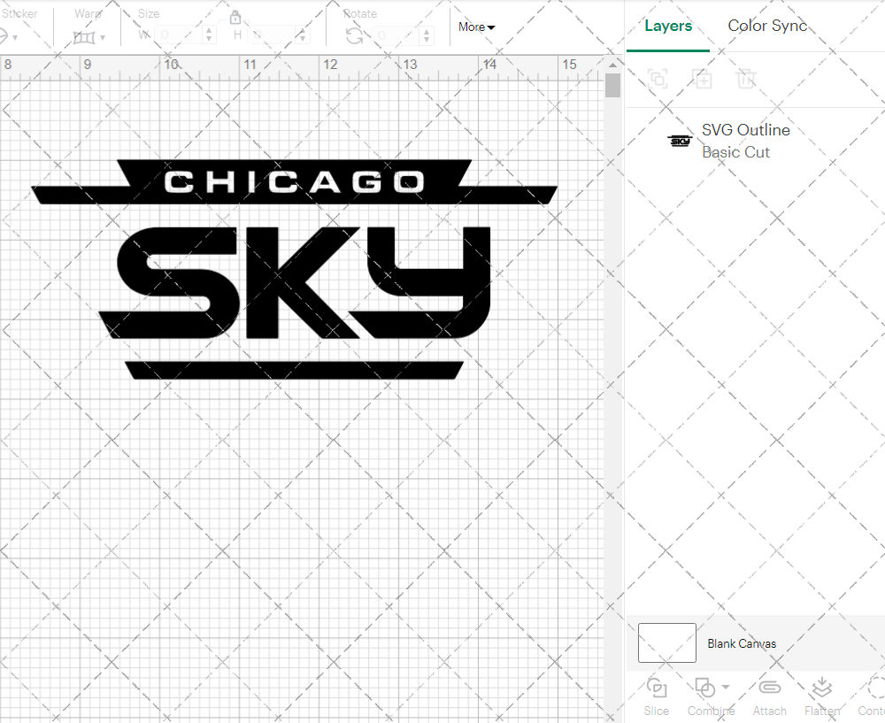The image size is (885, 723).
Task: Open the Attach tool
Action: (x=769, y=696)
